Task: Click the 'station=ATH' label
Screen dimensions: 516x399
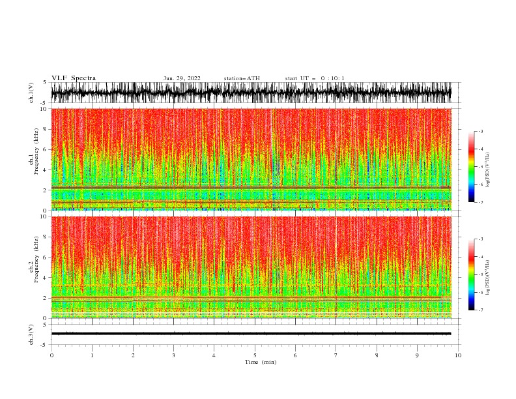Action: (242, 78)
